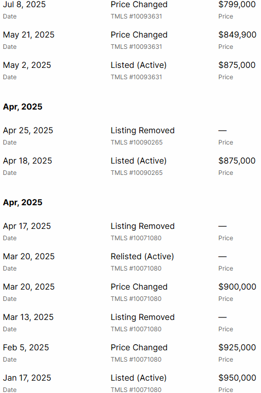Image resolution: width=261 pixels, height=393 pixels.
Task: Click the $900,000 price value
Action: 237,287
